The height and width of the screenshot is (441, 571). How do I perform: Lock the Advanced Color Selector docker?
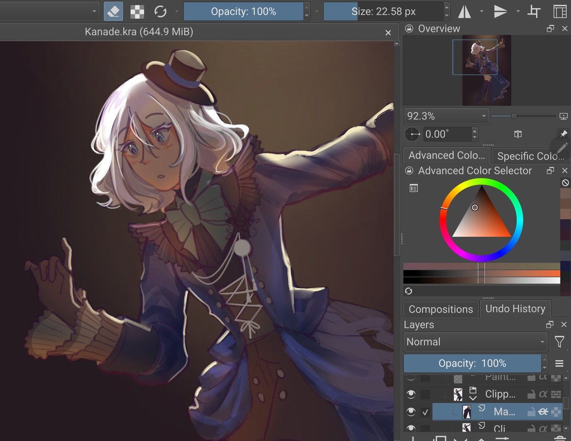[409, 170]
